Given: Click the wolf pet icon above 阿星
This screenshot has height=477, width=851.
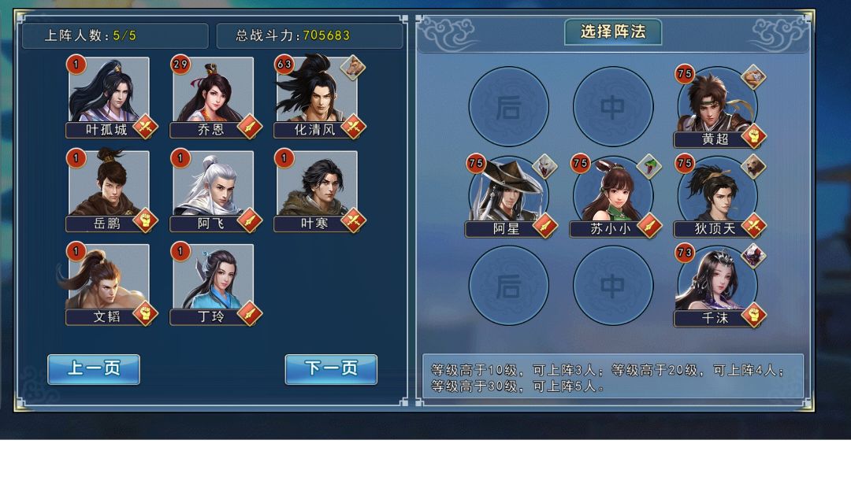Looking at the screenshot, I should [545, 166].
